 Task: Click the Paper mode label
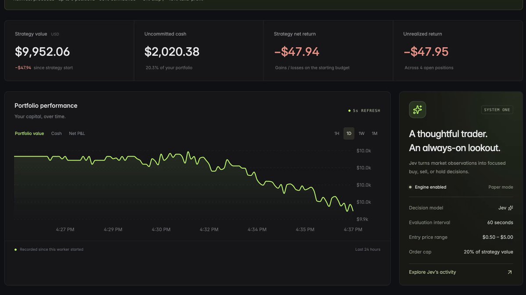(x=501, y=187)
